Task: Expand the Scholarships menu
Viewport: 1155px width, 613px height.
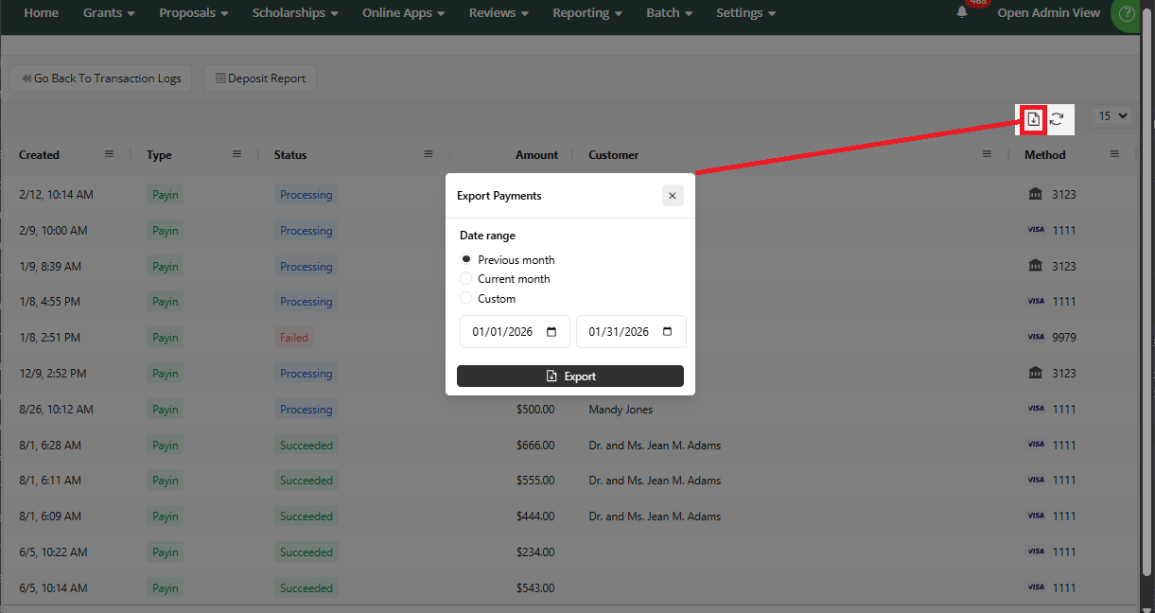Action: 295,13
